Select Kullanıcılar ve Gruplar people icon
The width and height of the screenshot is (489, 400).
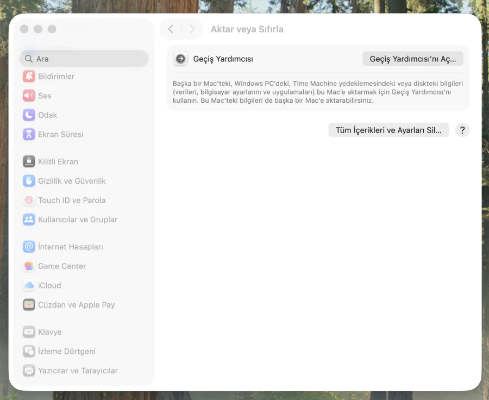click(x=29, y=220)
